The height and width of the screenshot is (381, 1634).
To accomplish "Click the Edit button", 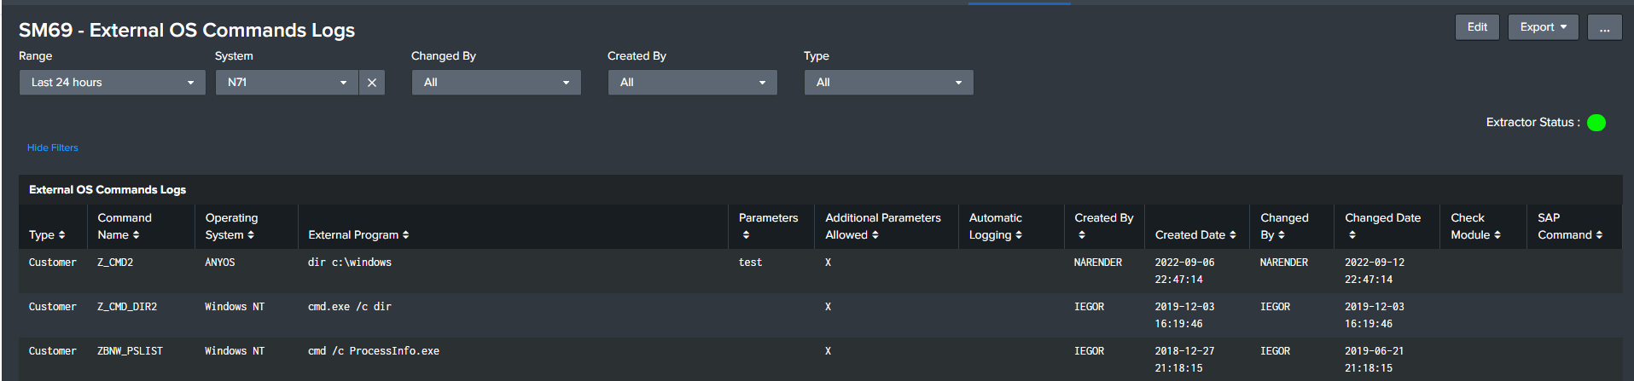I will (x=1477, y=27).
